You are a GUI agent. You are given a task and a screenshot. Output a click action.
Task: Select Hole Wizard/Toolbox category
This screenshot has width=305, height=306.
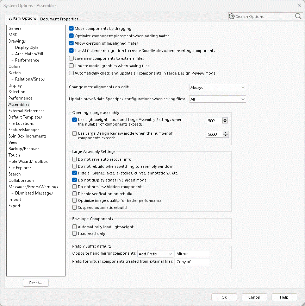coord(28,161)
